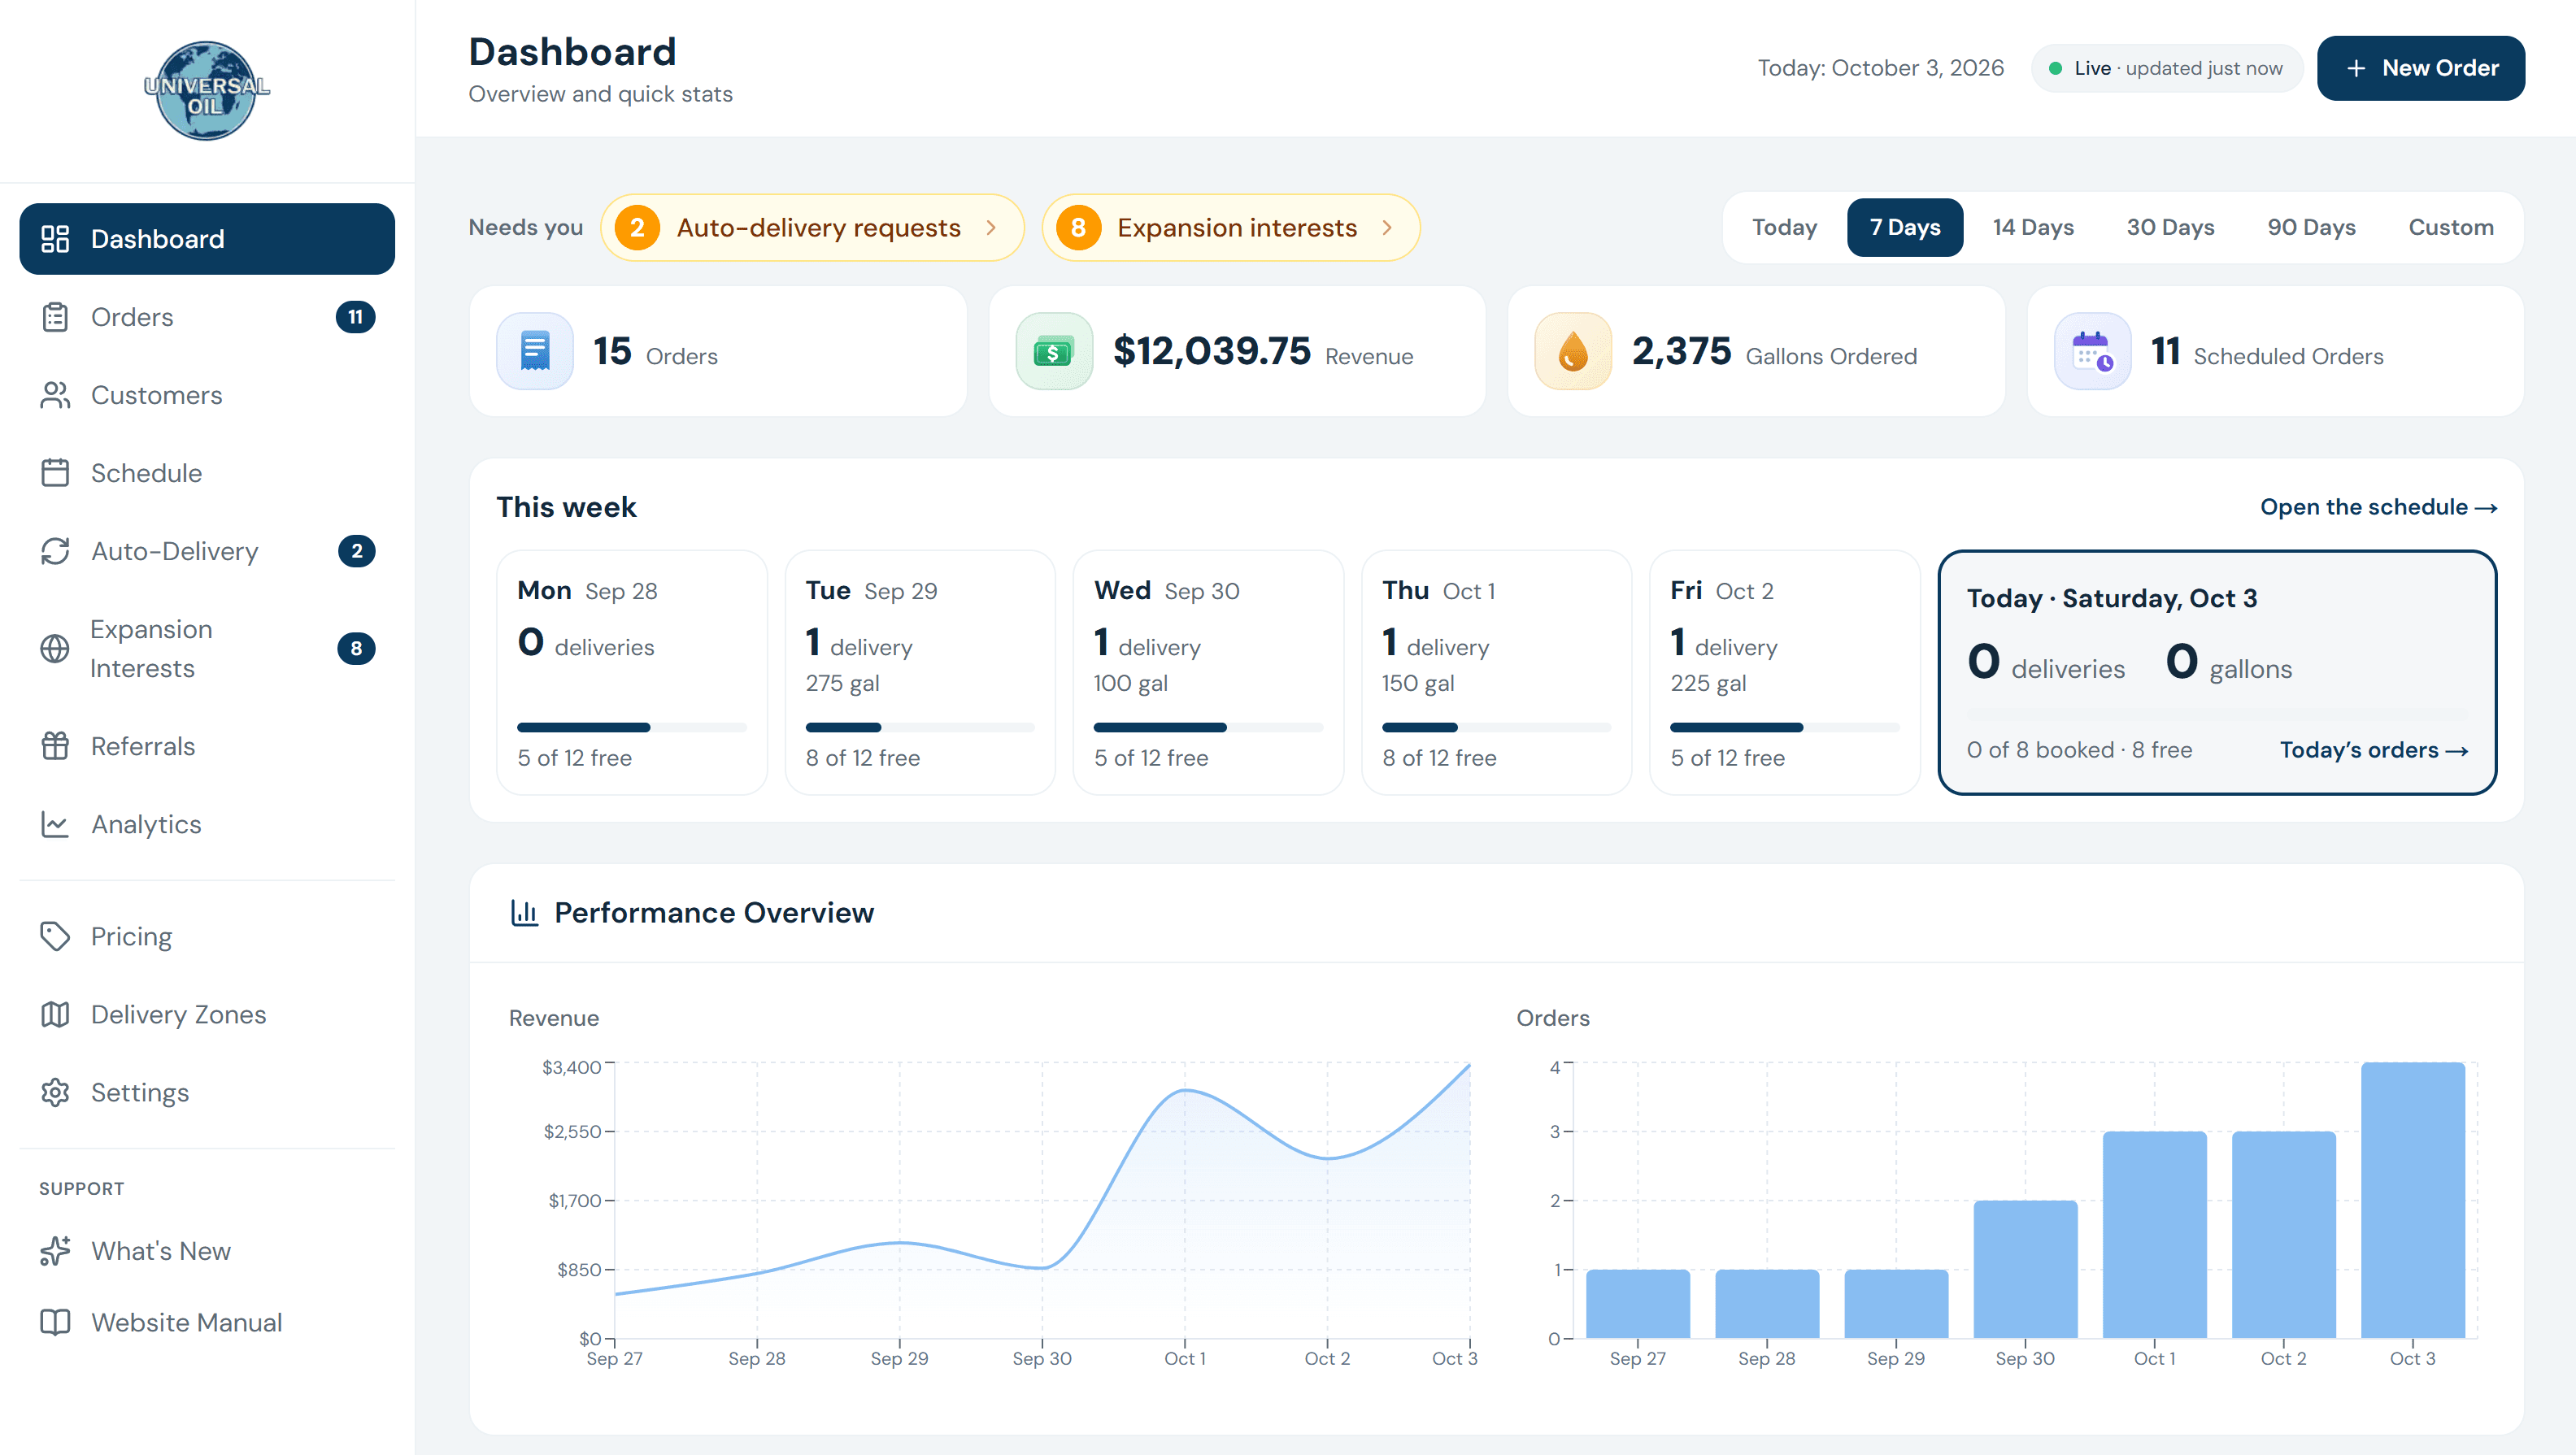The width and height of the screenshot is (2576, 1455).
Task: Click the What's New sparkle icon
Action: 55,1251
